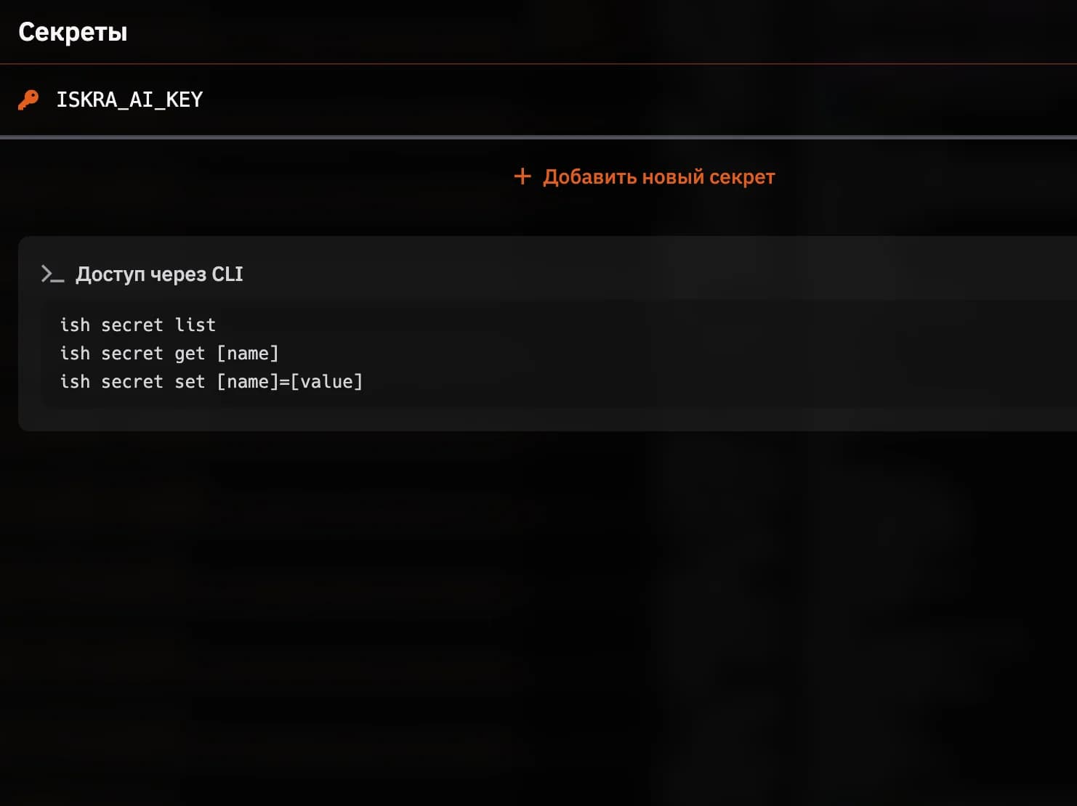Click the "ish secret get [name]" command

point(169,353)
